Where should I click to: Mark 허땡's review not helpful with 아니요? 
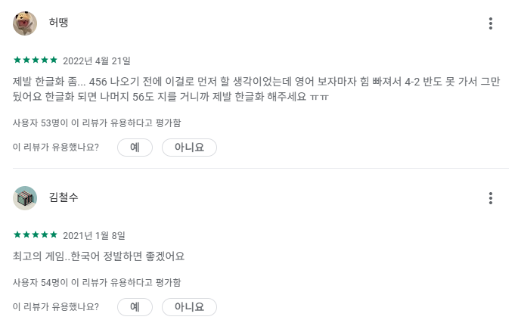click(189, 147)
